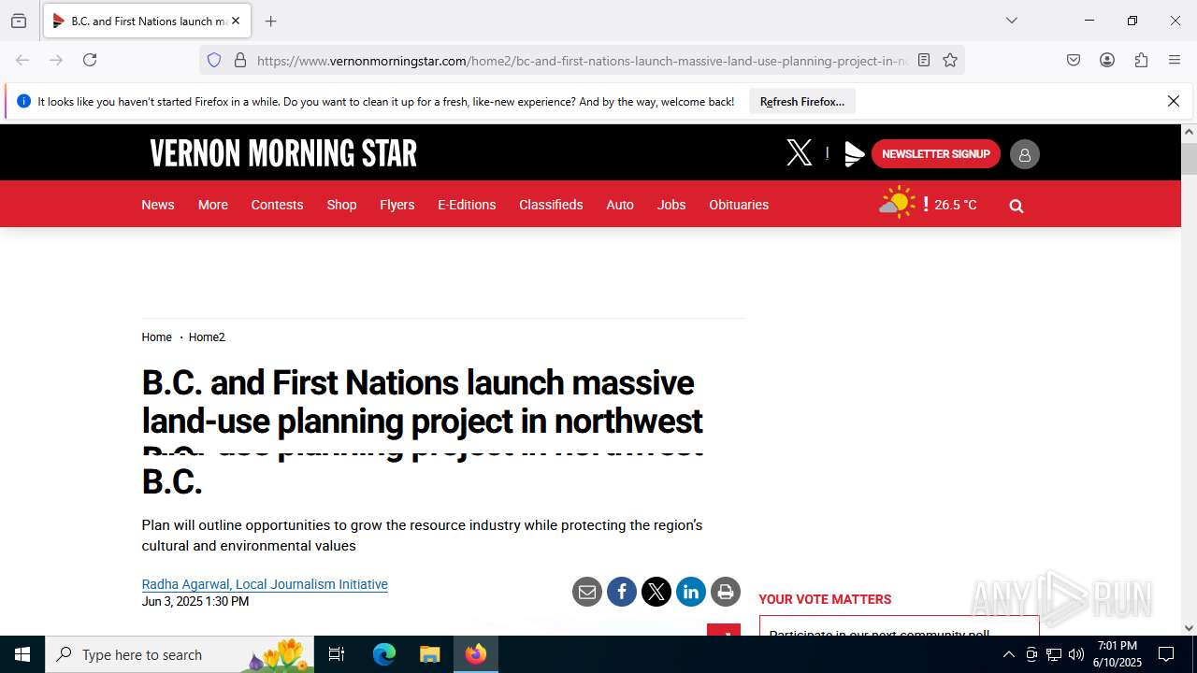Image resolution: width=1197 pixels, height=673 pixels.
Task: Open the X (Twitter) icon in site header
Action: (800, 152)
